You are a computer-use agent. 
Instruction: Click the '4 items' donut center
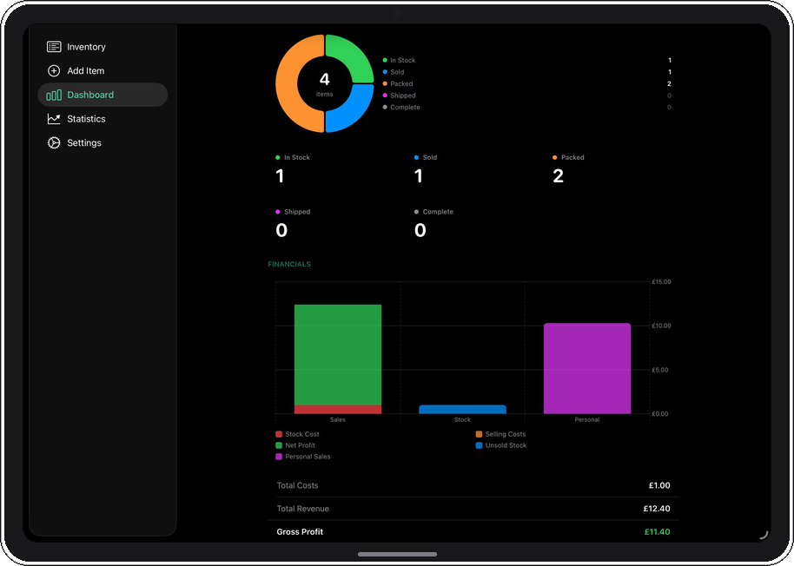point(325,84)
